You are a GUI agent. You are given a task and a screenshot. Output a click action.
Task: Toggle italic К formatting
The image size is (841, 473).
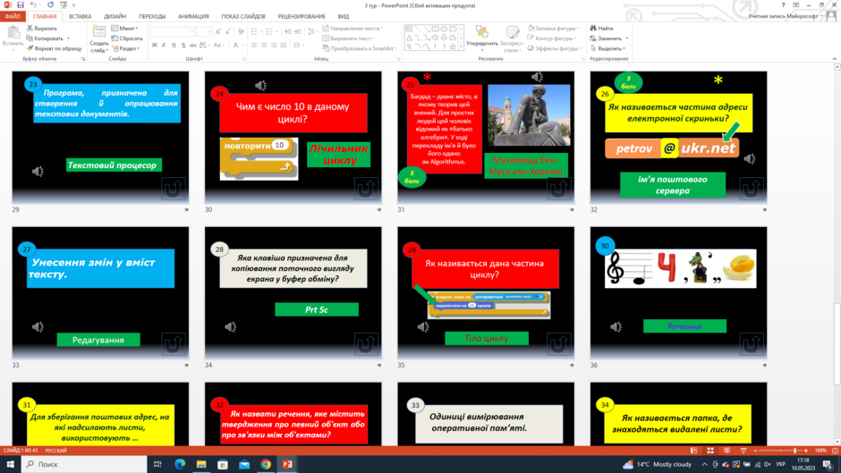coord(164,46)
